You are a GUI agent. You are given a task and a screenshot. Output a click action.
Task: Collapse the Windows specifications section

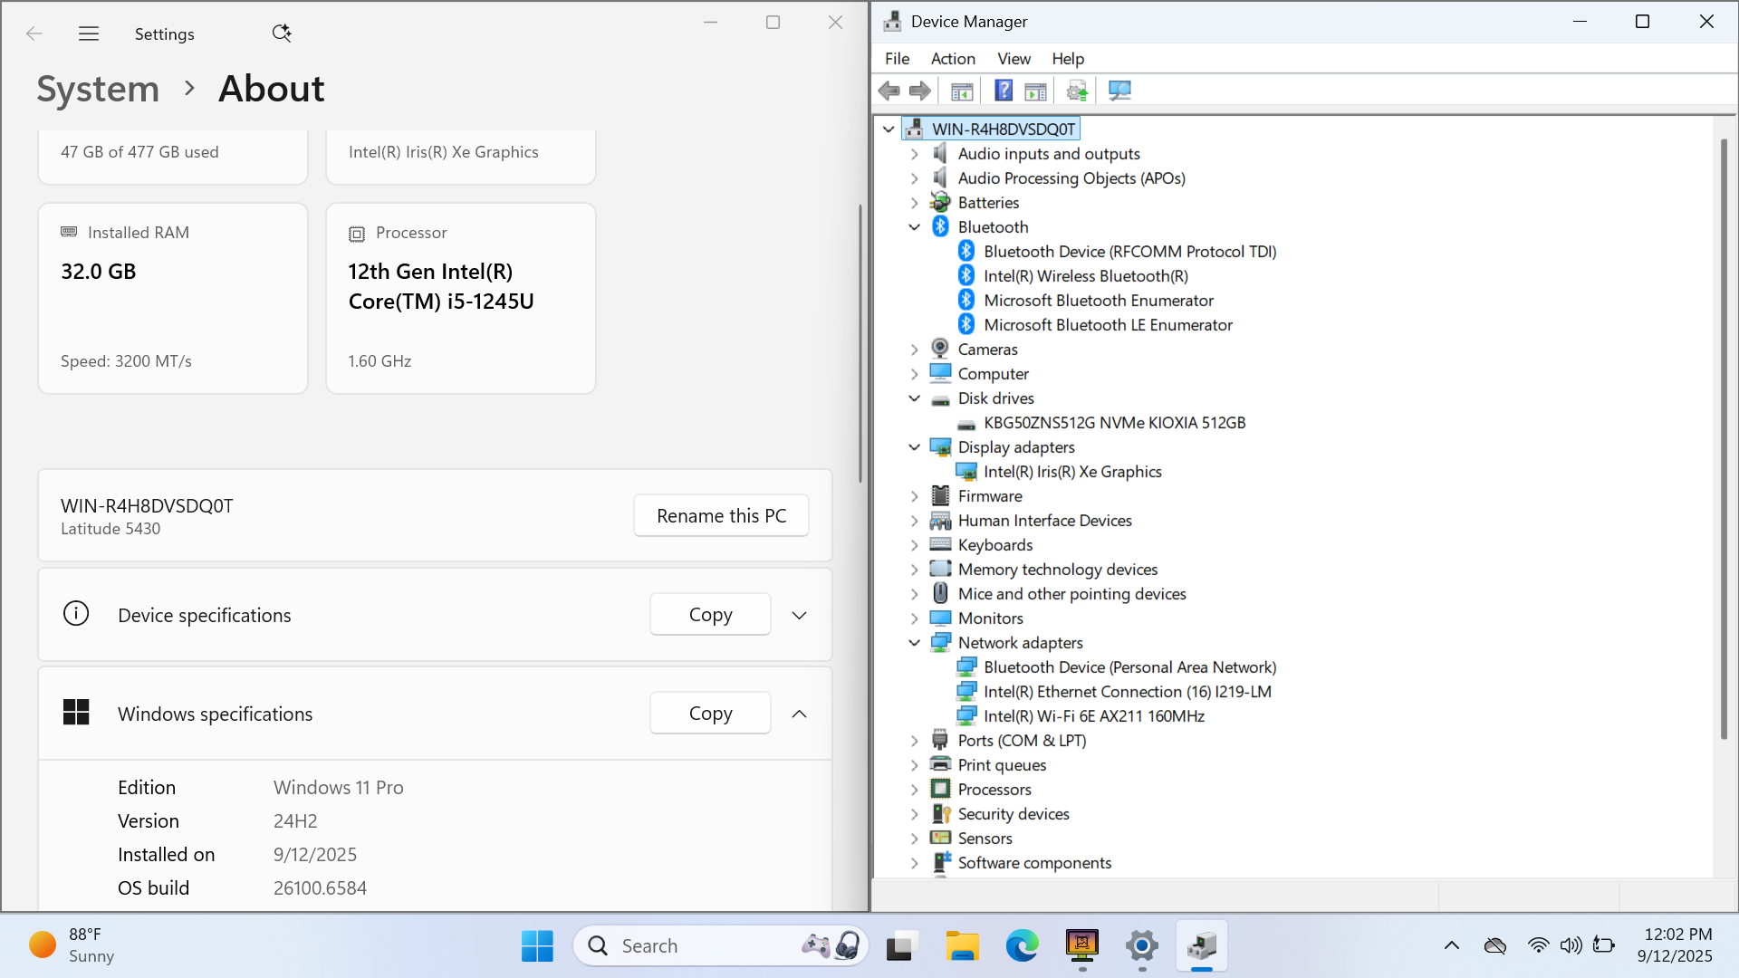pos(799,714)
